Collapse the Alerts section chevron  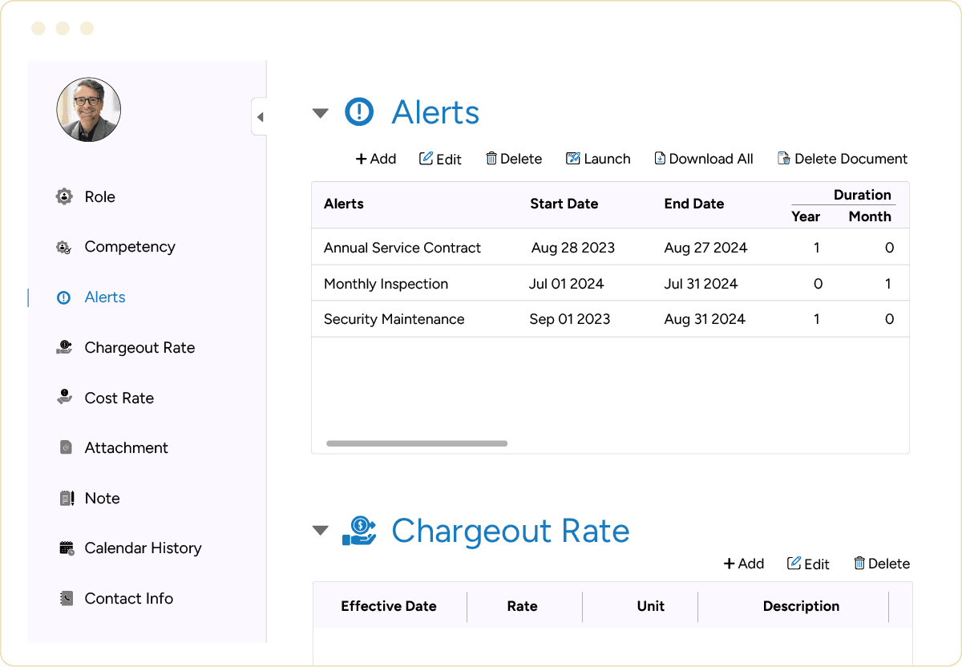[x=320, y=113]
